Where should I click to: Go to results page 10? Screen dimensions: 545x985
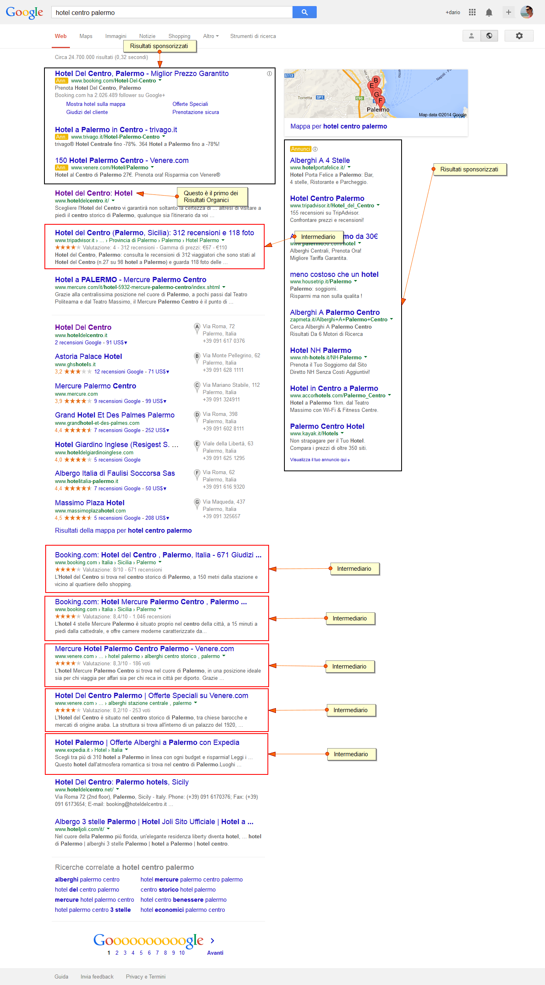(x=182, y=953)
